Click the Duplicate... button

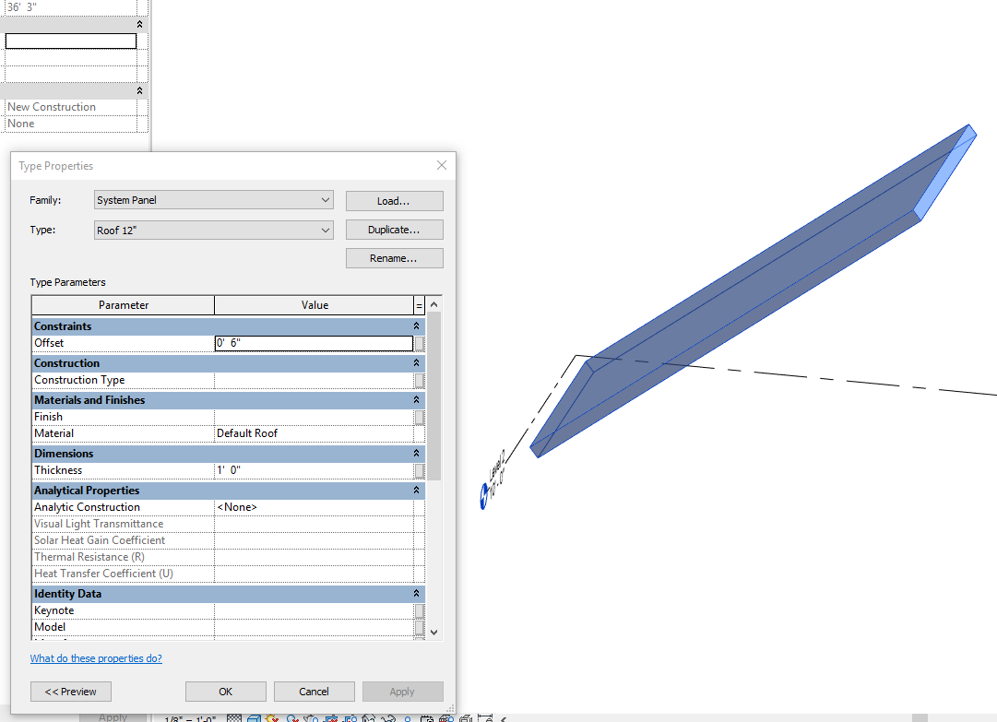[394, 230]
